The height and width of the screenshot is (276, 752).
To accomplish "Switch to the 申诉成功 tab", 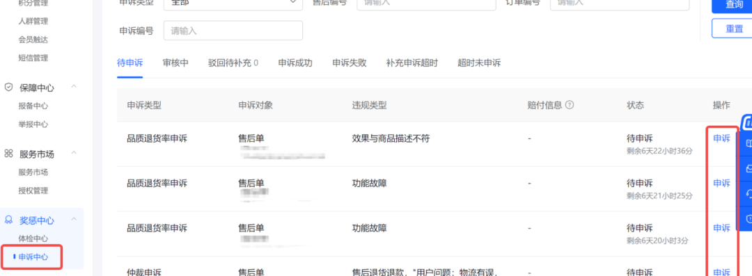I will click(x=295, y=63).
